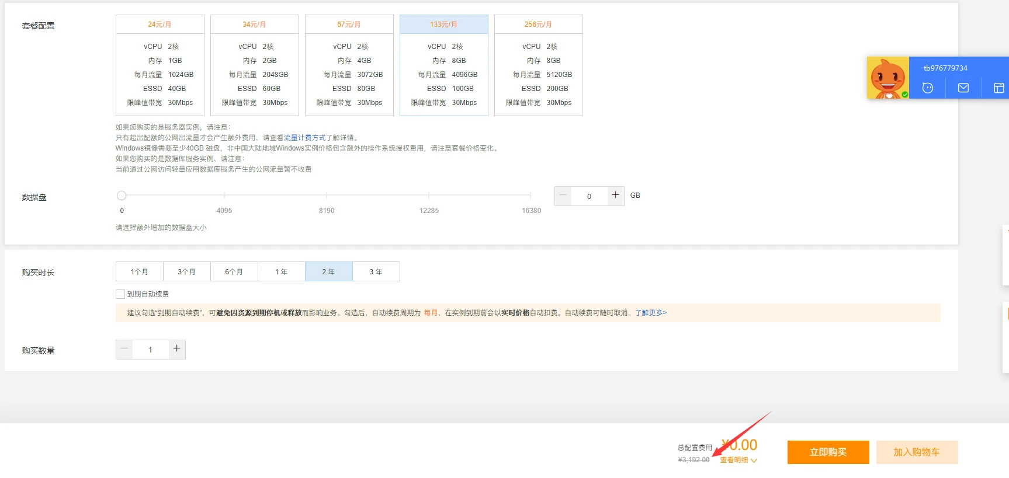Click the 立即购买 button
The image size is (1009, 478).
pos(828,452)
